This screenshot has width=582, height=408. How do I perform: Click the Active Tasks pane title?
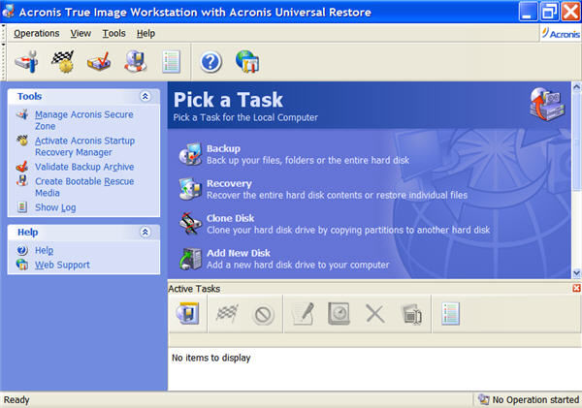coord(194,289)
